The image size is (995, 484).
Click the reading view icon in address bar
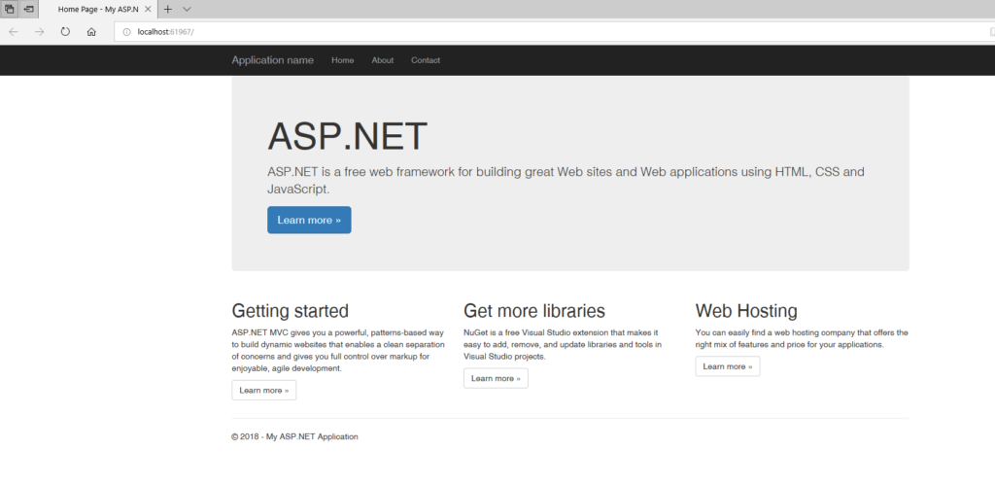point(991,32)
